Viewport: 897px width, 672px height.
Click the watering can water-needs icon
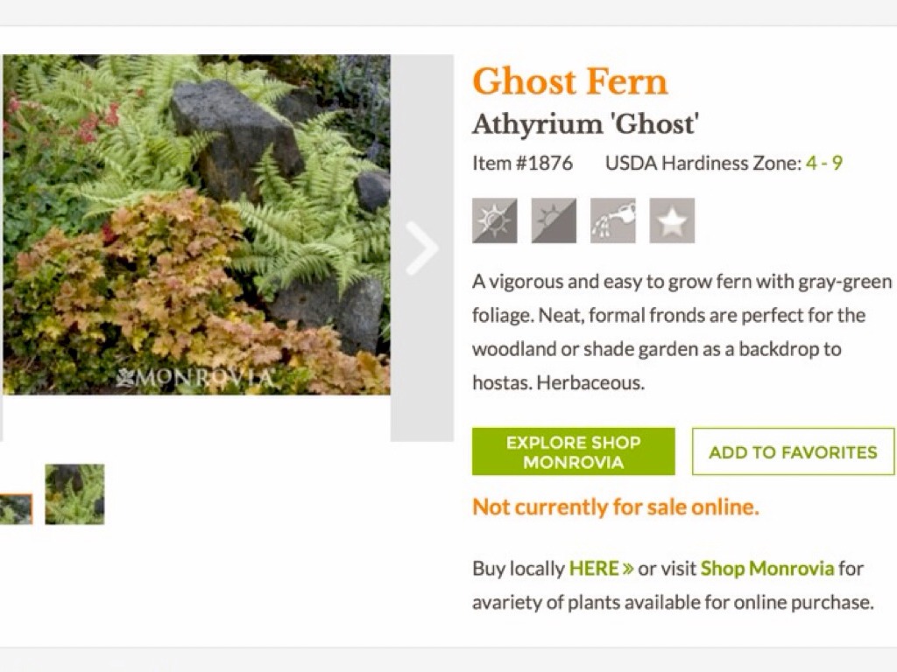tap(613, 220)
